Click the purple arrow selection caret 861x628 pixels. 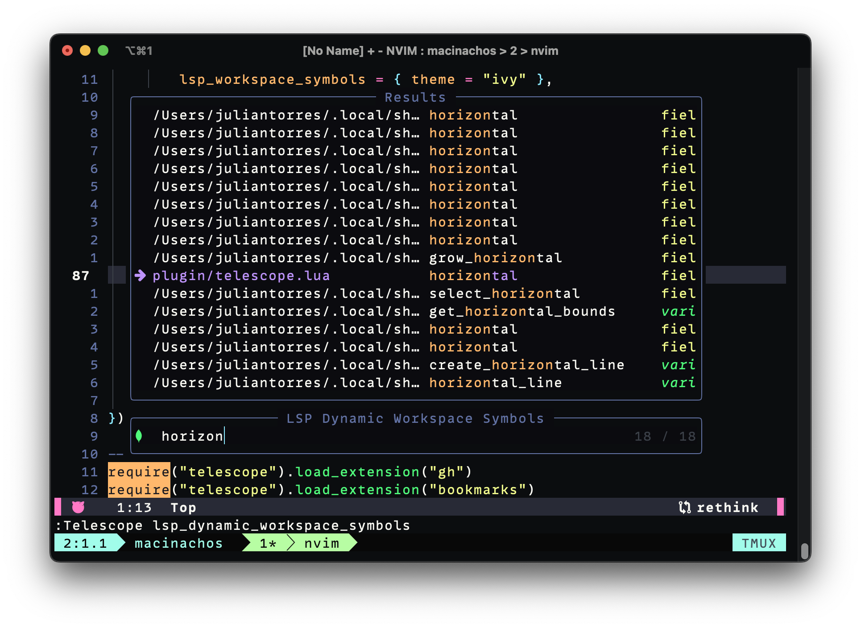coord(140,276)
